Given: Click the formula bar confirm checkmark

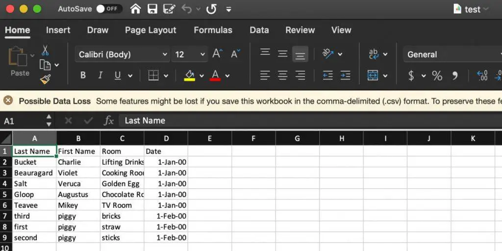Looking at the screenshot, I should pyautogui.click(x=88, y=121).
